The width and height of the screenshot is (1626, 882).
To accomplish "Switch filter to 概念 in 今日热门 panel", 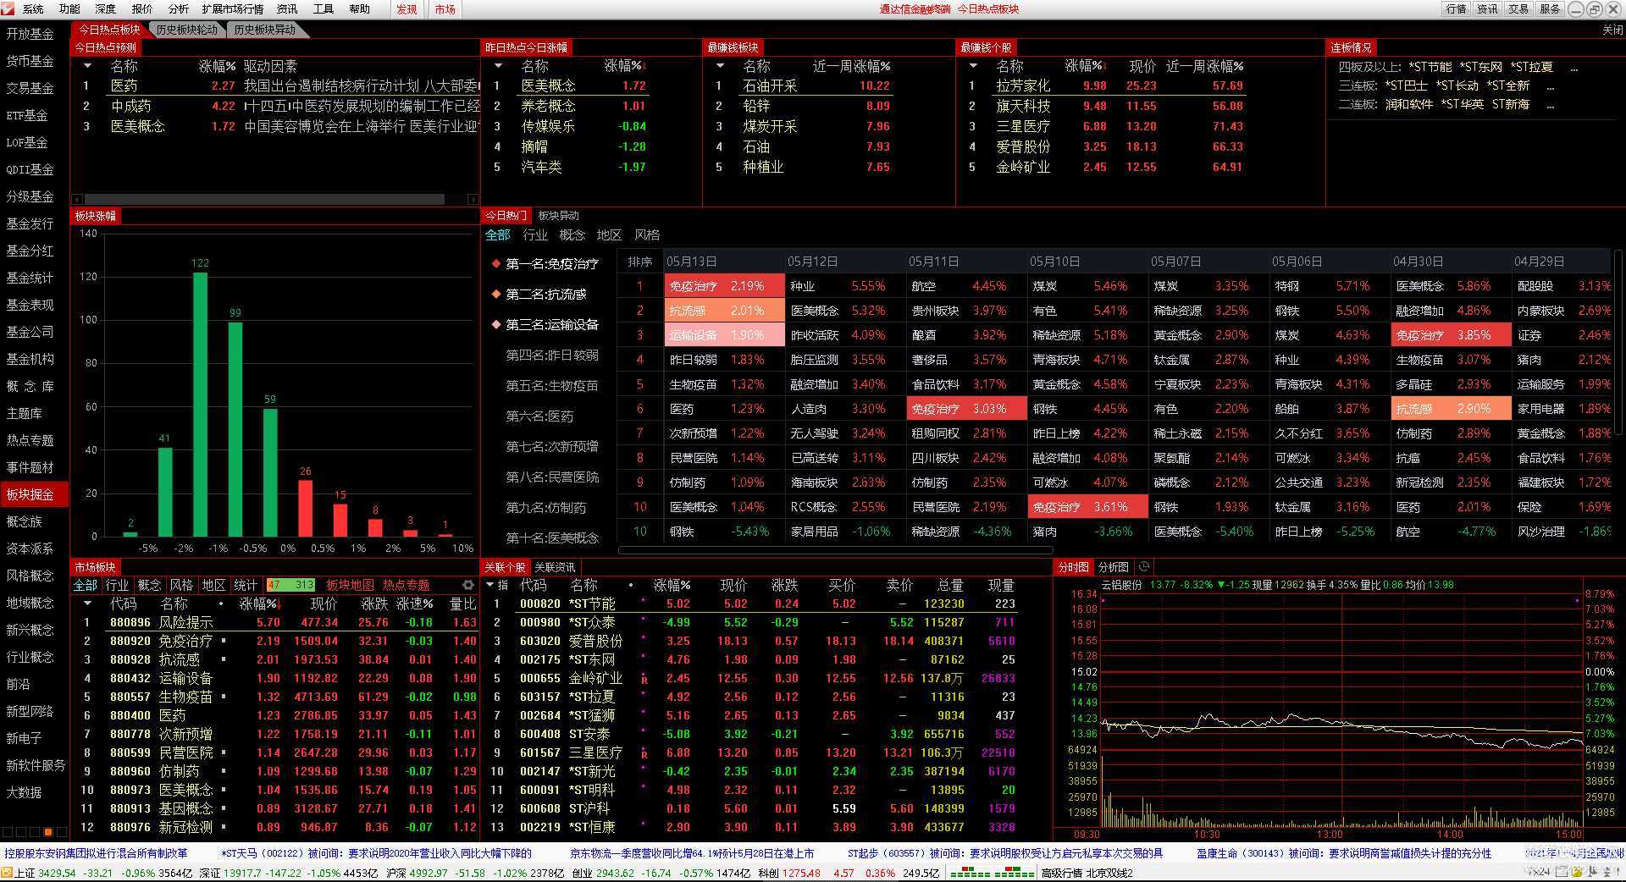I will pyautogui.click(x=572, y=235).
